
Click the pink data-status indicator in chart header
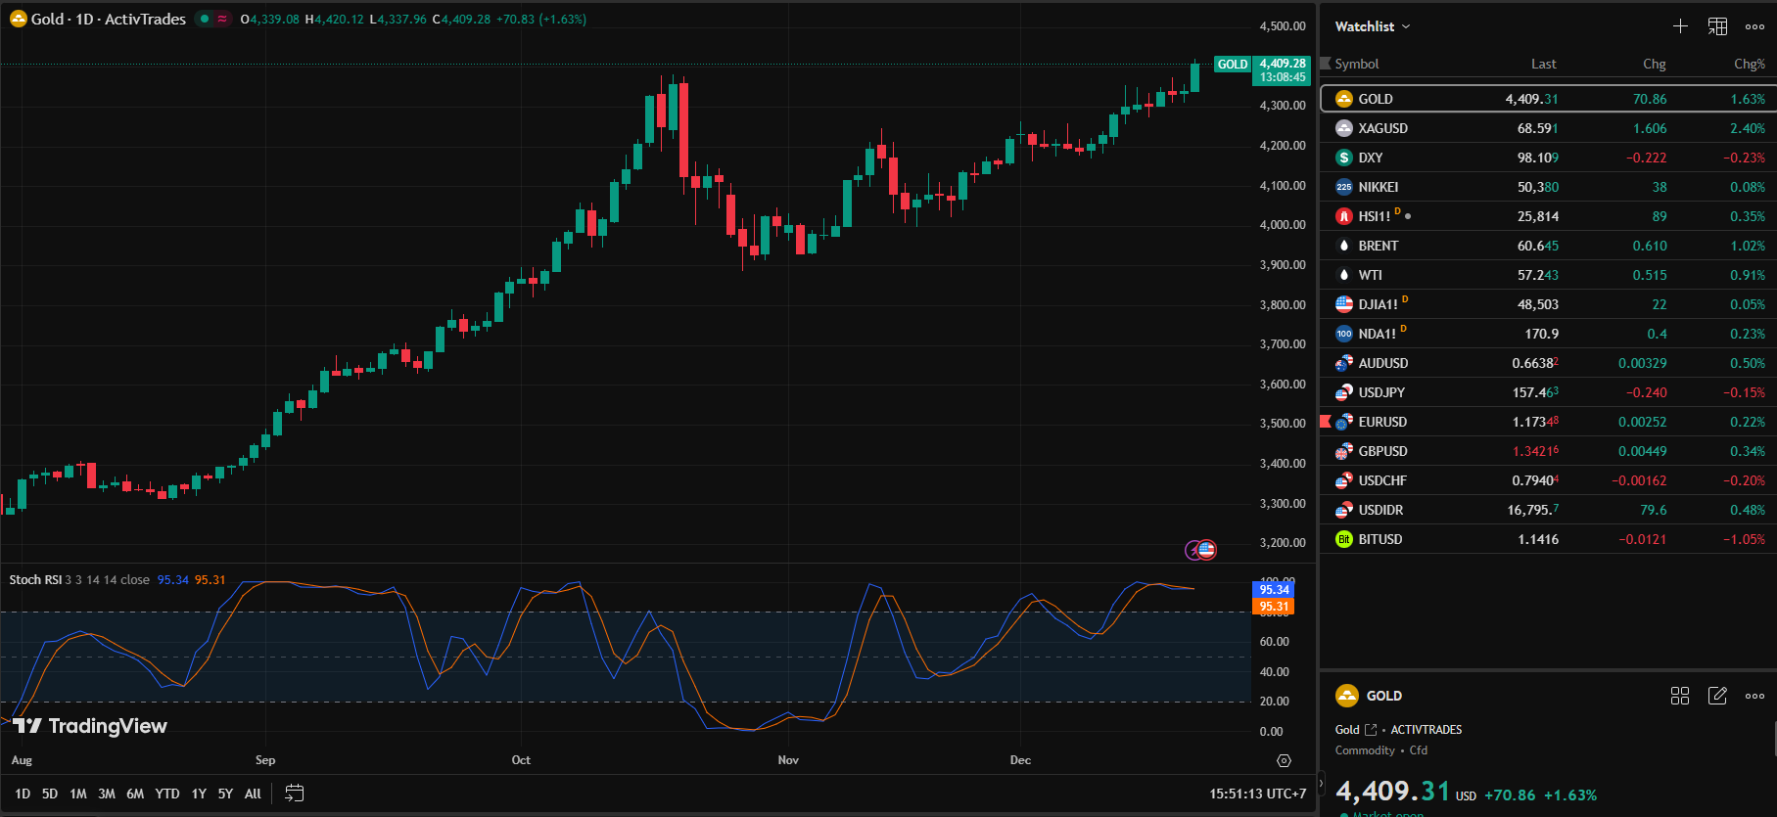222,19
